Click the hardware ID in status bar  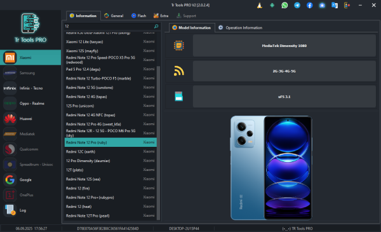click(x=108, y=229)
